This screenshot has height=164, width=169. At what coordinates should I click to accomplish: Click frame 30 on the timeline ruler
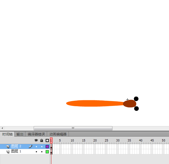tap(118, 140)
